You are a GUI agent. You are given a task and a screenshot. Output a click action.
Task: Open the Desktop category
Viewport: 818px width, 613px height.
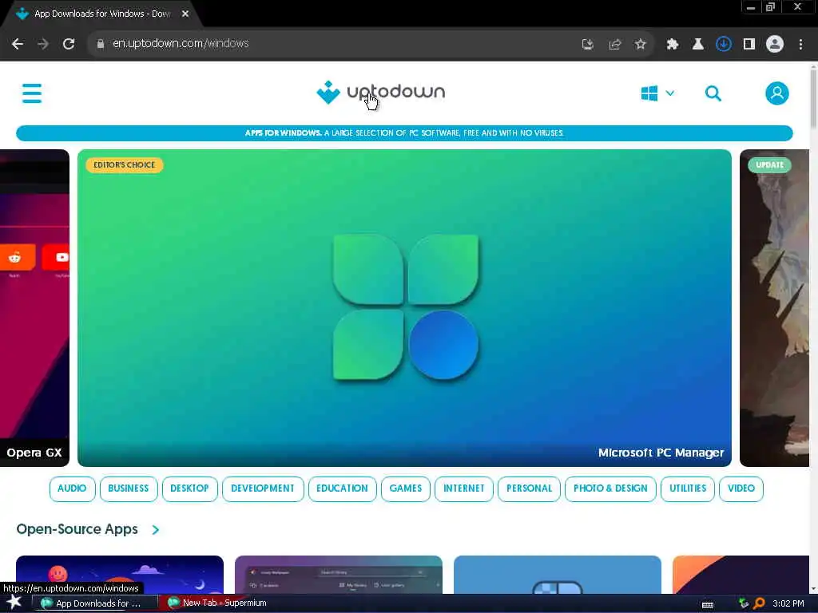(189, 488)
